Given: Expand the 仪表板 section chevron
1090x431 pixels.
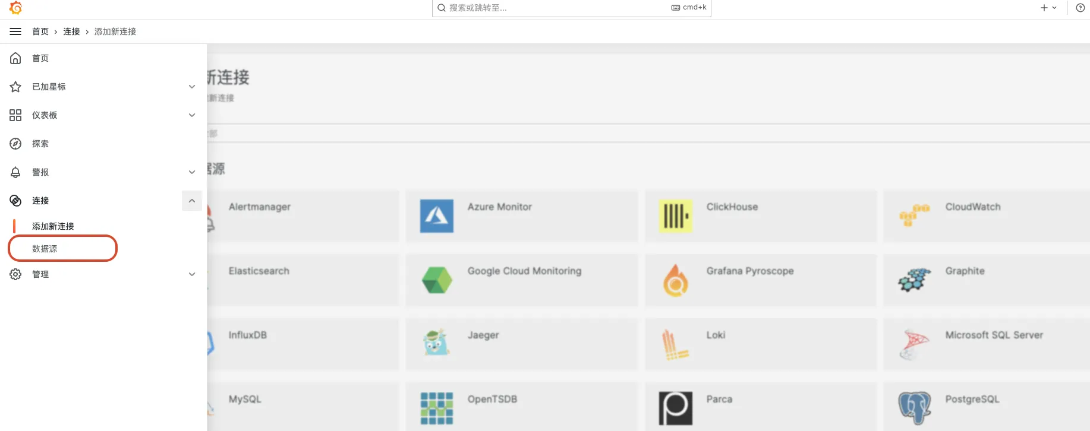Looking at the screenshot, I should tap(192, 115).
